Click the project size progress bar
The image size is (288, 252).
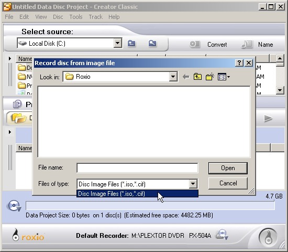150,206
